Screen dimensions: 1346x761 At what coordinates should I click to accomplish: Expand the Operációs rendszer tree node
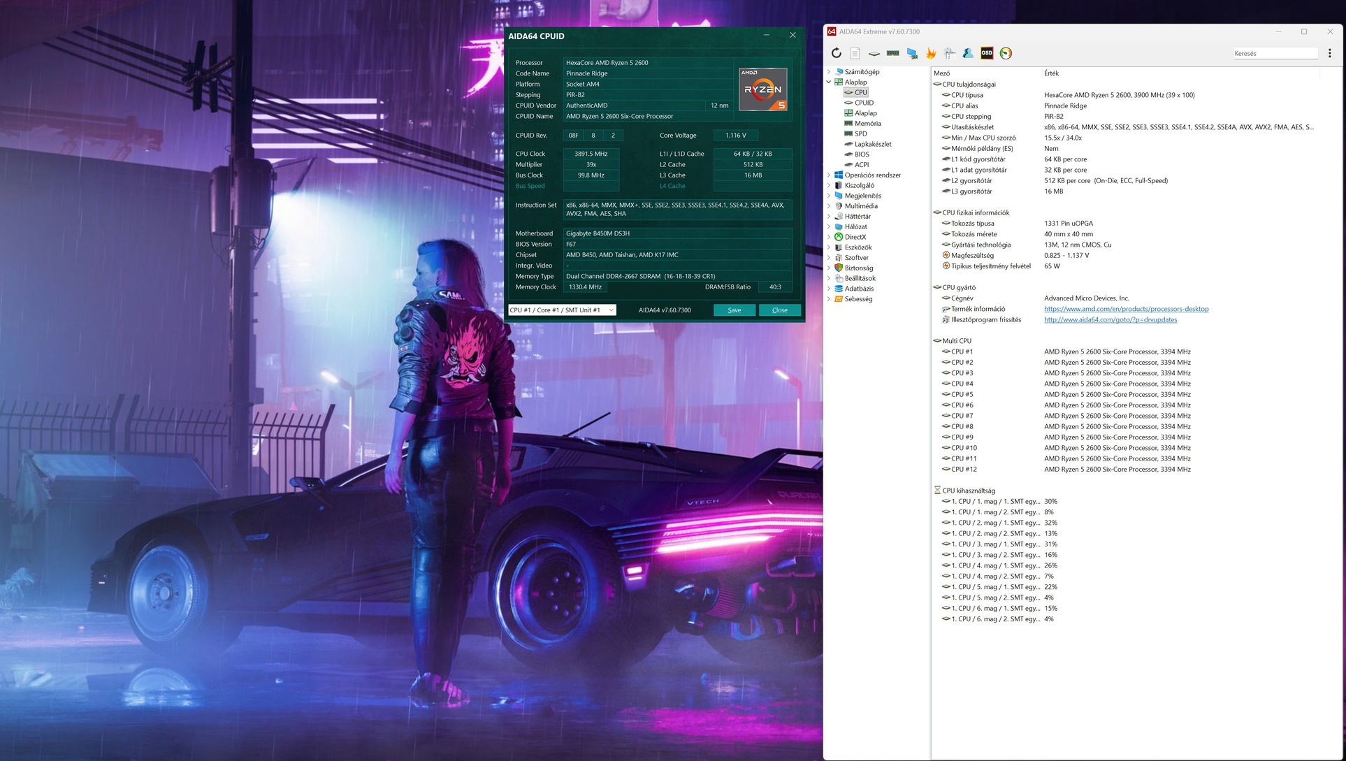(x=829, y=175)
